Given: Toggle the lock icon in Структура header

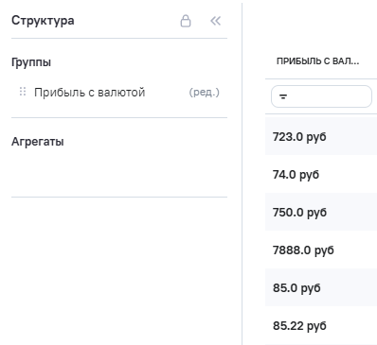Looking at the screenshot, I should 186,21.
